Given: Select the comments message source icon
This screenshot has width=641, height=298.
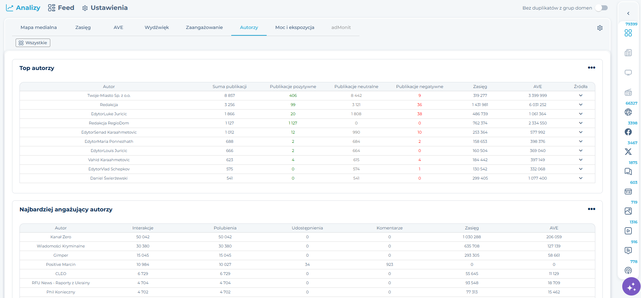Looking at the screenshot, I should (x=628, y=251).
